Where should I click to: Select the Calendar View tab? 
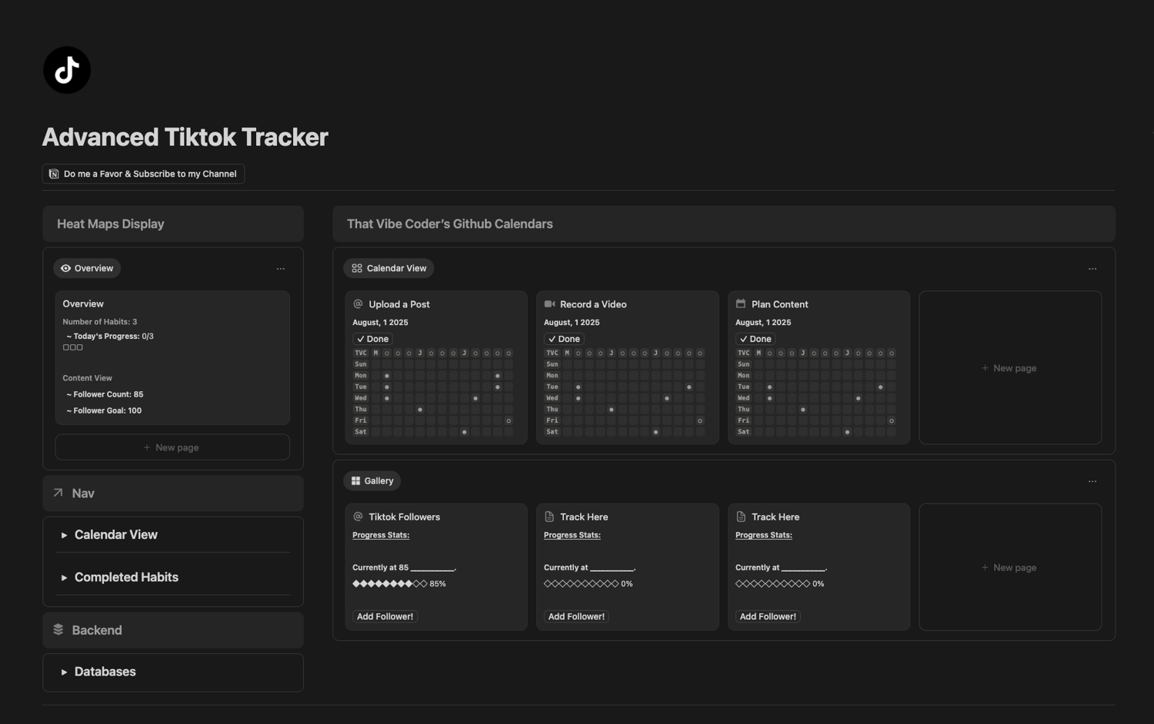pyautogui.click(x=389, y=268)
